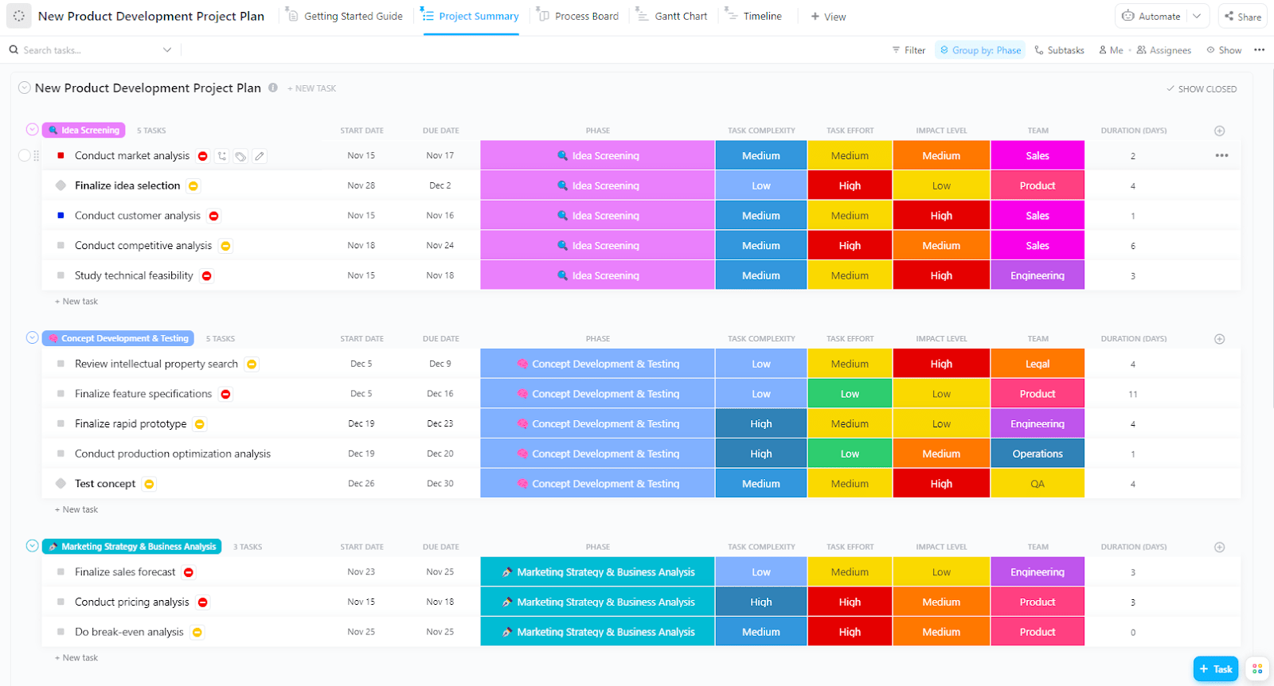
Task: Click the tag icon on Conduct market analysis
Action: click(240, 156)
